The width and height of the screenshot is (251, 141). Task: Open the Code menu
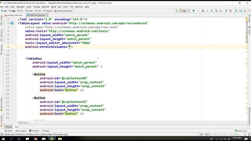29,7
